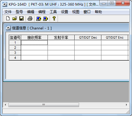Image resolution: width=132 pixels, height=116 pixels.
Task: Click the horizontal scrollbar right arrow
Action: (x=126, y=105)
